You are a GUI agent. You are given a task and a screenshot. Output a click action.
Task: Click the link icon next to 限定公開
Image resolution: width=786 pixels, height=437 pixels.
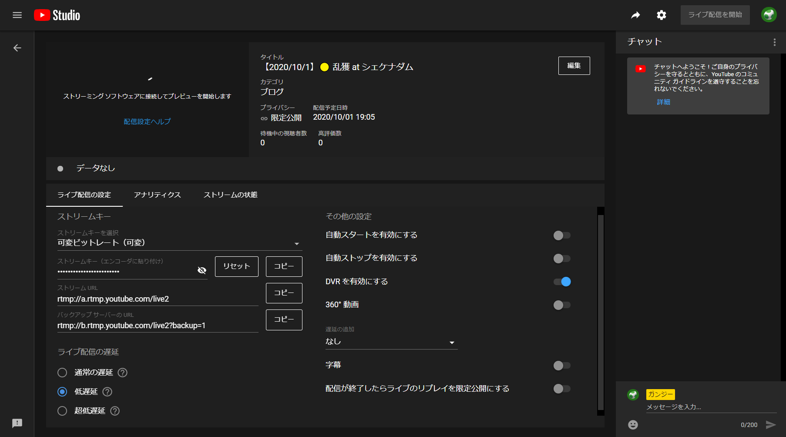[264, 118]
